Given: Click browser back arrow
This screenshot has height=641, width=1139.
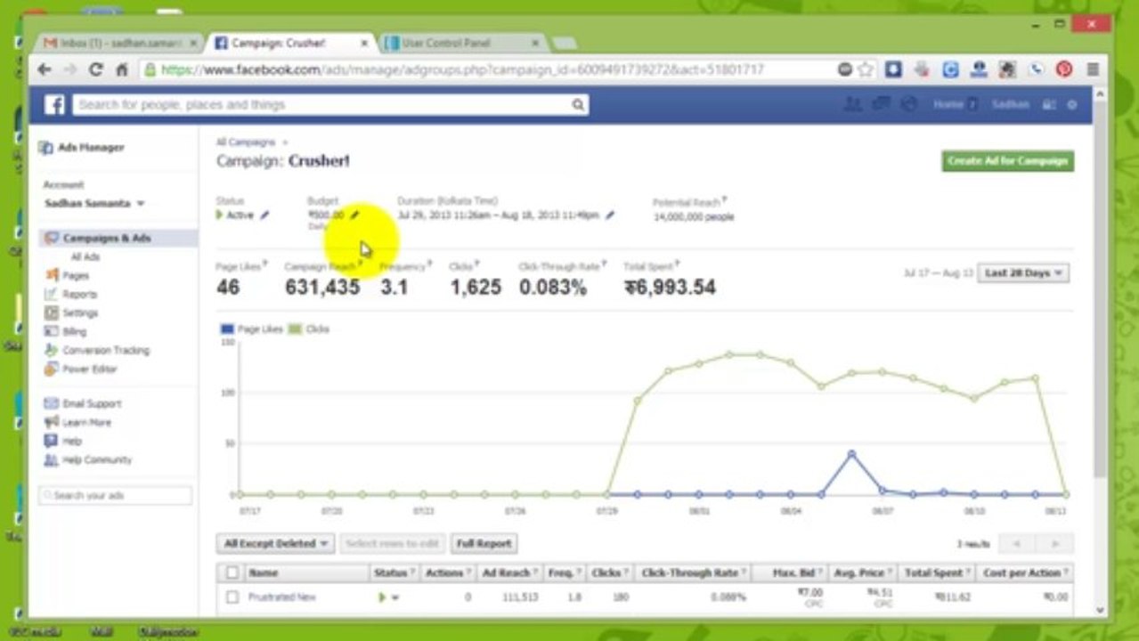Looking at the screenshot, I should point(45,69).
